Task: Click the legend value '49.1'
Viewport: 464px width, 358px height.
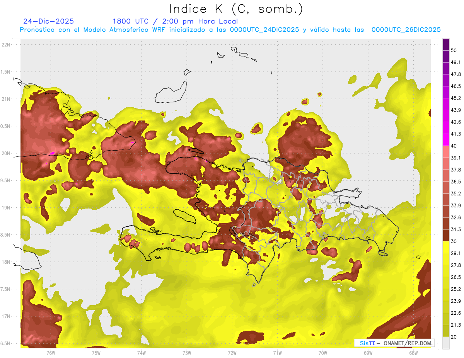Action: click(x=456, y=63)
